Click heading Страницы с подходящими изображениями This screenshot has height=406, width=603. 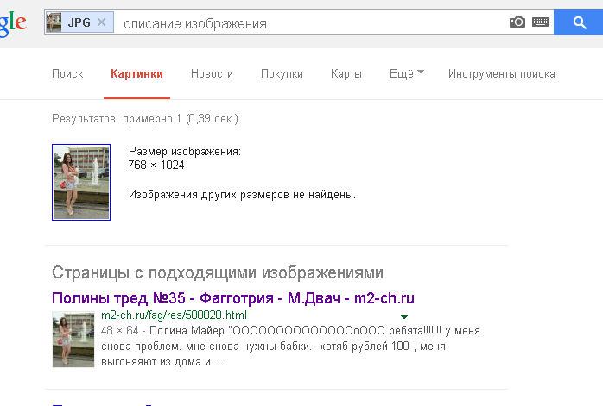tap(218, 273)
